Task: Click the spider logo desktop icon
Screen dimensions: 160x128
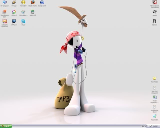Action: 154,12
